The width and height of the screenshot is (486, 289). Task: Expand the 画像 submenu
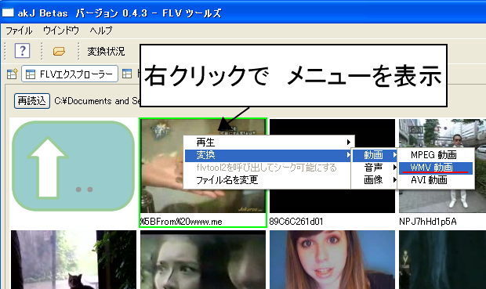(375, 179)
